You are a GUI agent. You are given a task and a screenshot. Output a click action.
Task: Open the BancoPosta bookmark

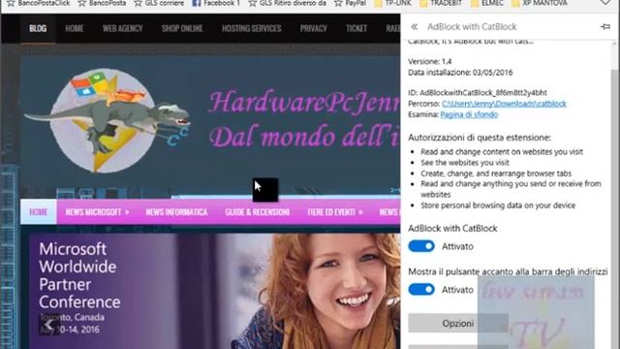[x=102, y=4]
